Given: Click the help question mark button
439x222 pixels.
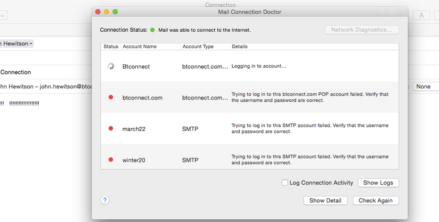Looking at the screenshot, I should point(105,200).
